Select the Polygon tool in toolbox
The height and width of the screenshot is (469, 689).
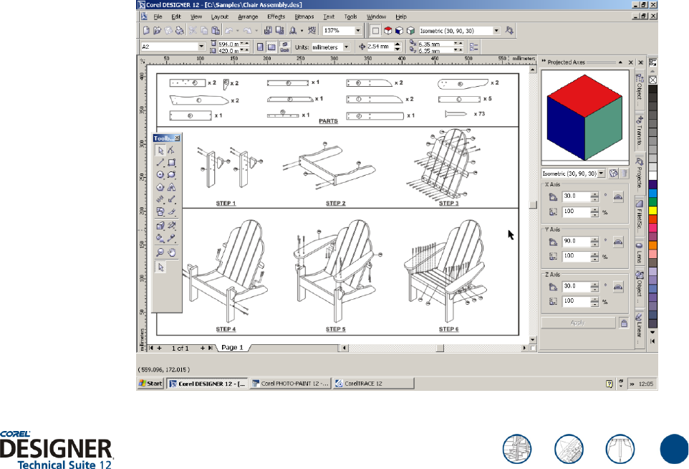pyautogui.click(x=160, y=187)
